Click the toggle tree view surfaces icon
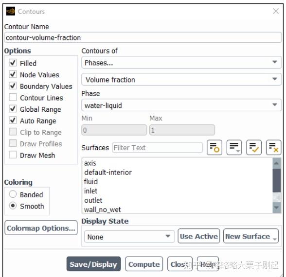This screenshot has height=277, width=286. 214,147
